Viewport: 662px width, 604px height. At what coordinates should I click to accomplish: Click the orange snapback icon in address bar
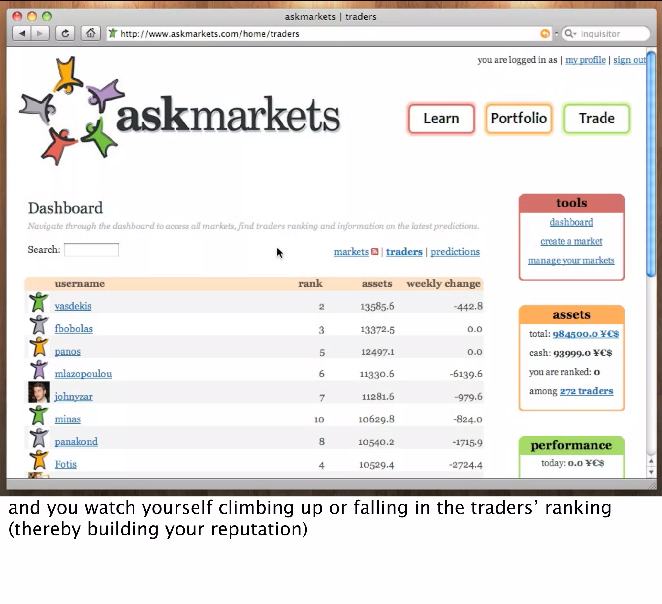pyautogui.click(x=545, y=34)
